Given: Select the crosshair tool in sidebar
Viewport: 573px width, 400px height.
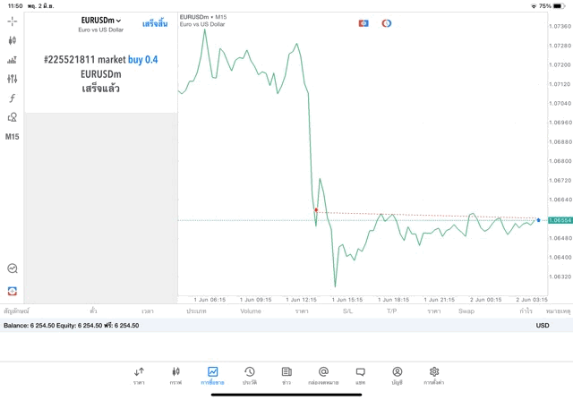Looking at the screenshot, I should [13, 21].
